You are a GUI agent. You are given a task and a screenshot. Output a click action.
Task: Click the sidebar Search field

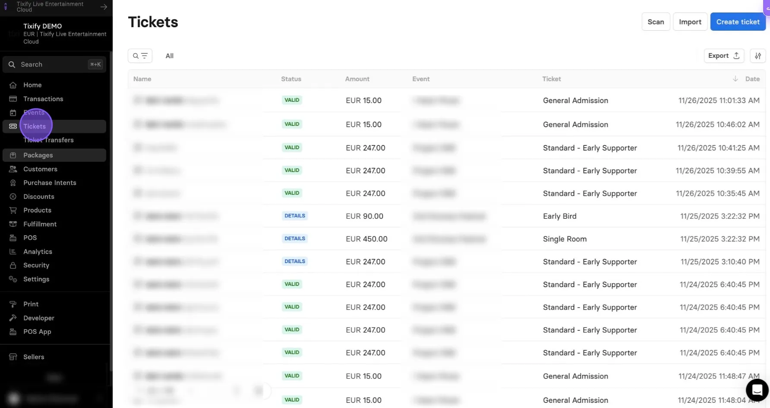coord(54,64)
